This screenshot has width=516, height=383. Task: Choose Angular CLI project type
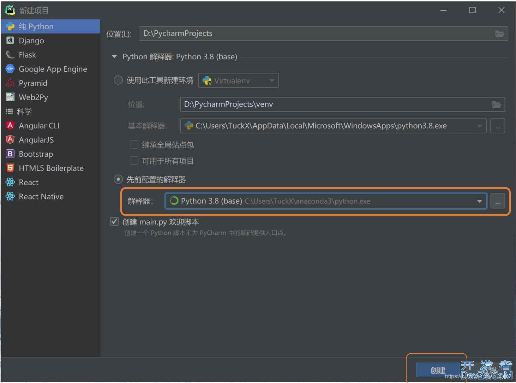(50, 126)
